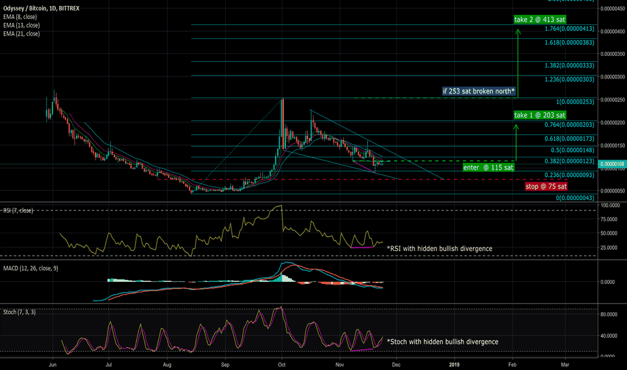Click the RSI 25.0000 axis value
627x370 pixels.
pyautogui.click(x=610, y=248)
